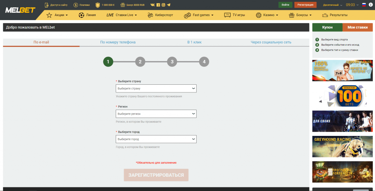Click the casino chip icon

coord(259,15)
